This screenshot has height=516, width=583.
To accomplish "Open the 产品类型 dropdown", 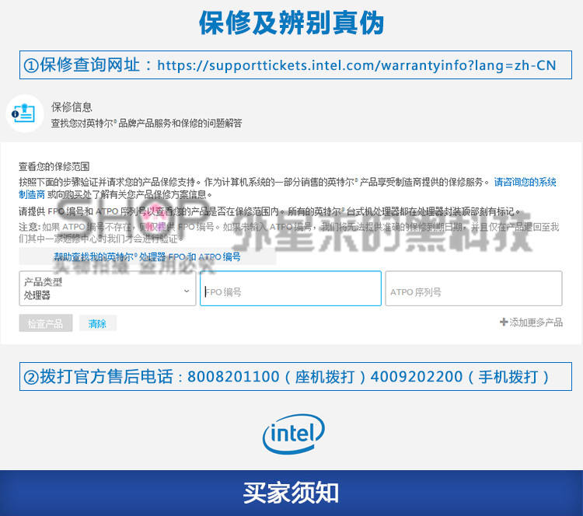I will click(x=107, y=288).
